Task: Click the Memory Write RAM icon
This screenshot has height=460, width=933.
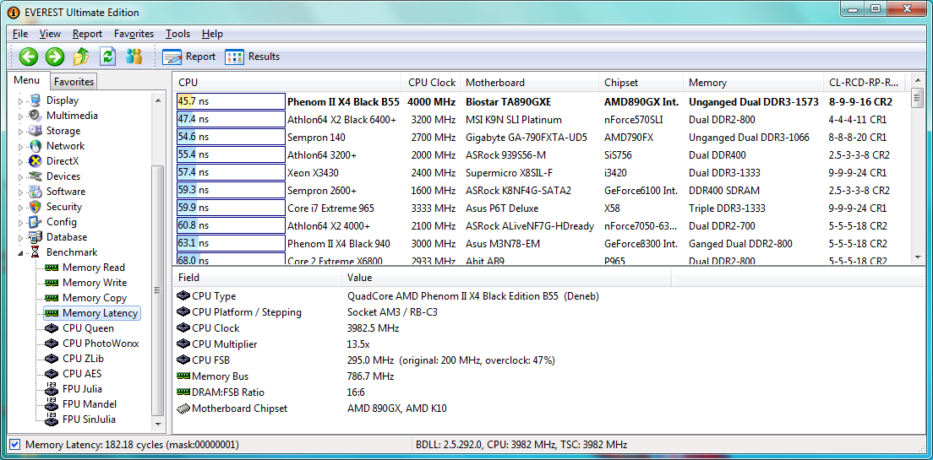Action: [52, 283]
